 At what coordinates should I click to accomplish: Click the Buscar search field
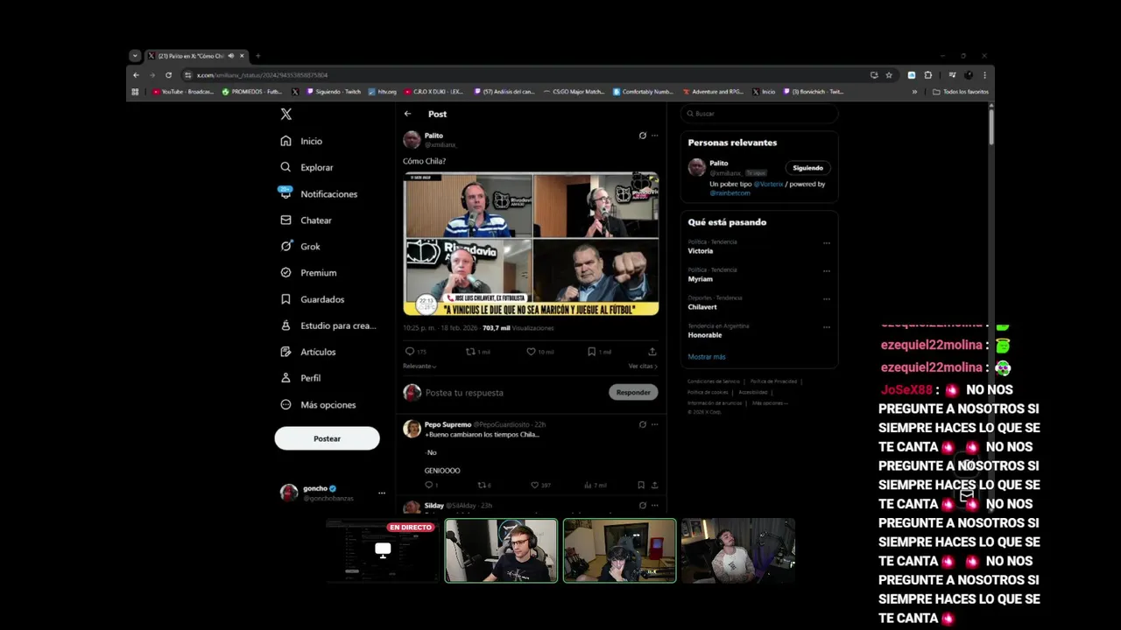tap(758, 114)
